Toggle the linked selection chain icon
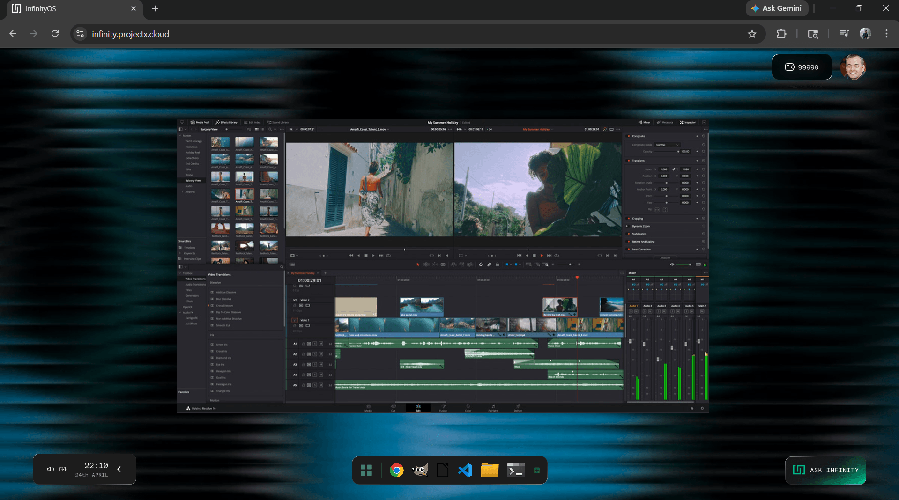 coord(489,265)
